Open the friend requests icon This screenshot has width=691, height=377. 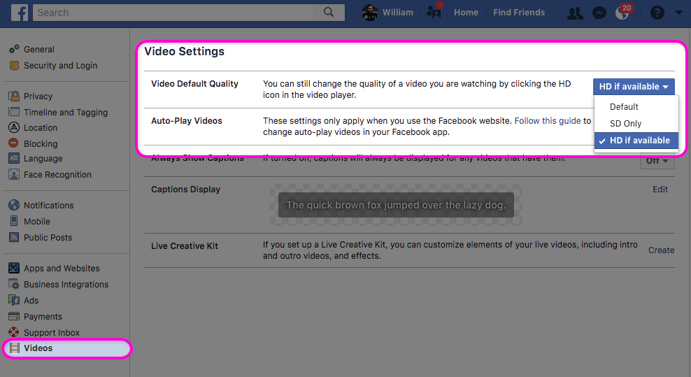(575, 13)
